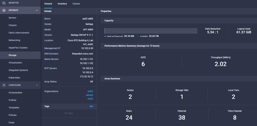Image resolution: width=257 pixels, height=126 pixels.
Task: Click the Management IP 10.102.0.30
Action: click(87, 48)
